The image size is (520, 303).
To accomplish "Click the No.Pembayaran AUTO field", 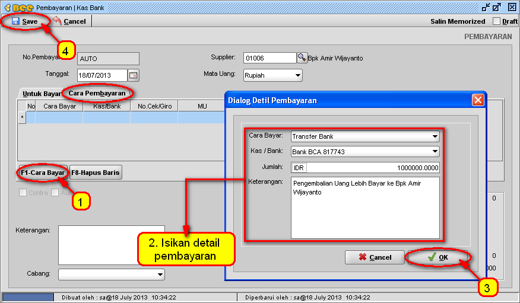I will point(108,59).
